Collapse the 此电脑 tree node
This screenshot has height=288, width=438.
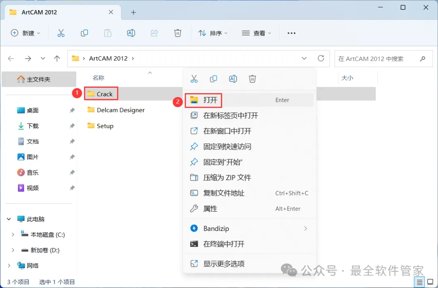click(9, 219)
